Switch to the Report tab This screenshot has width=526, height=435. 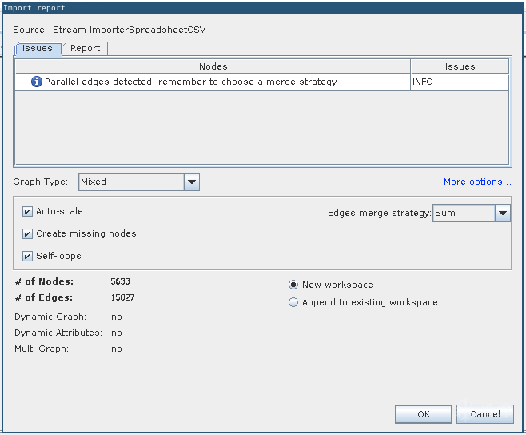pyautogui.click(x=85, y=48)
